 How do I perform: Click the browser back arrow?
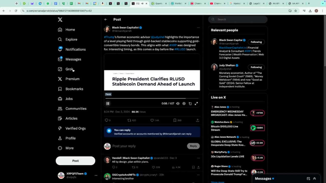[x=4, y=11]
